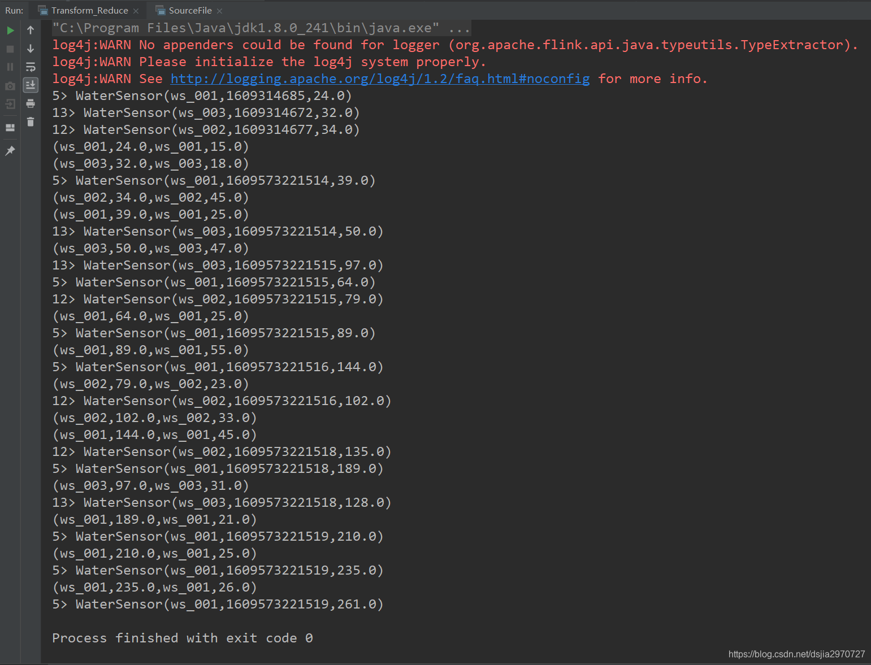Click line 'WaterSensor(ws_003,1609314672,32.0)'
Viewport: 871px width, 665px height.
tap(206, 112)
